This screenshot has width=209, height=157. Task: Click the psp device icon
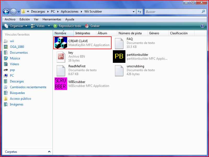tap(6, 70)
